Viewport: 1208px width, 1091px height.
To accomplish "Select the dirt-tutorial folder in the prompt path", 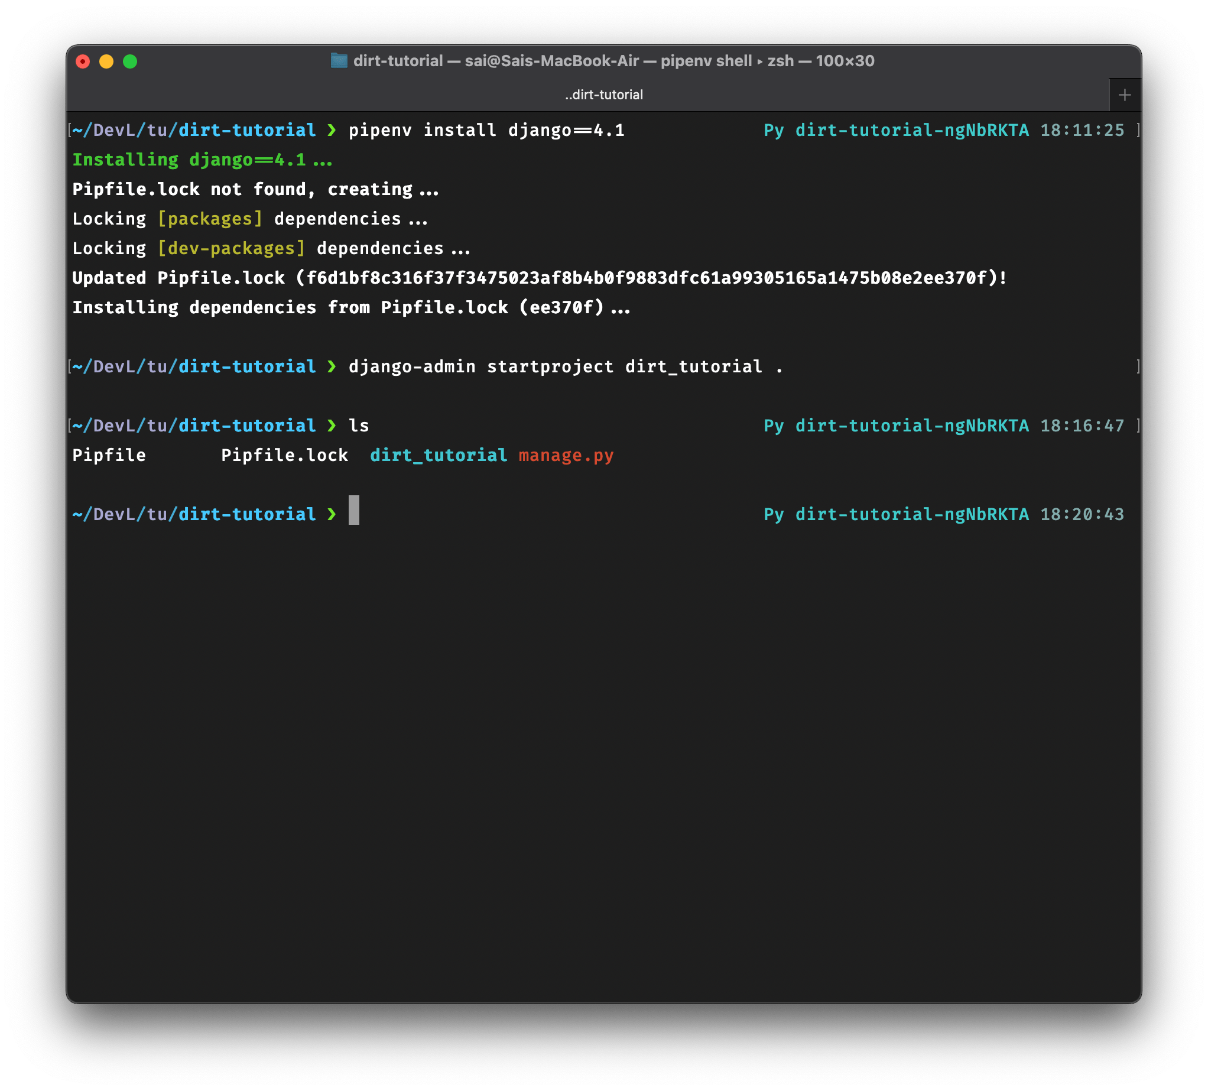I will [247, 514].
